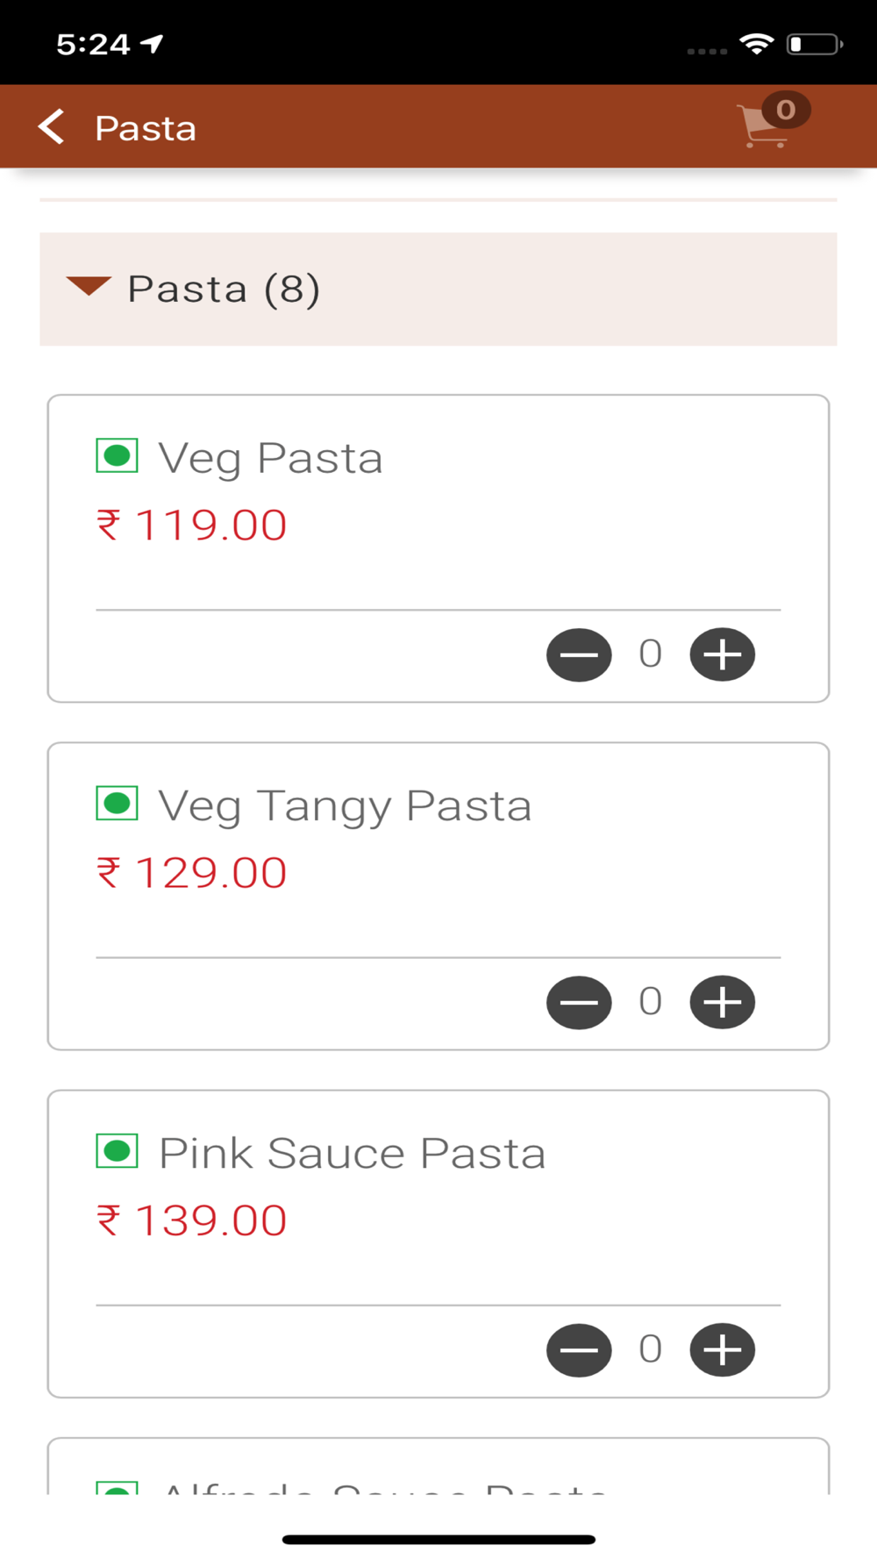Viewport: 877px width, 1560px height.
Task: Add one Veg Tangy Pasta
Action: [722, 1002]
